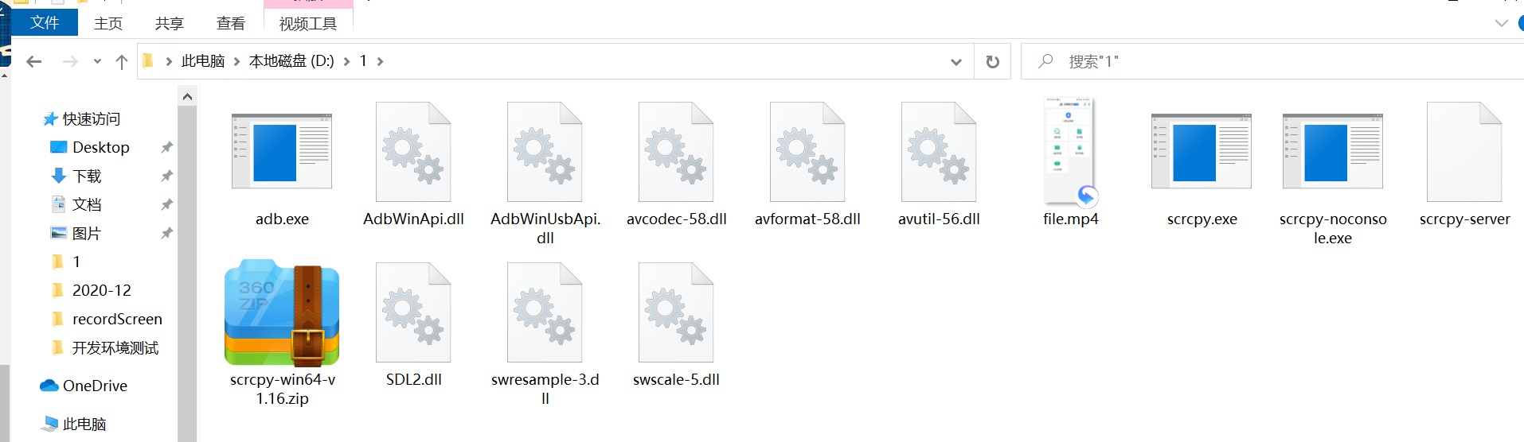Viewport: 1524px width, 442px height.
Task: Select the scrcpy.exe application icon
Action: pyautogui.click(x=1202, y=151)
